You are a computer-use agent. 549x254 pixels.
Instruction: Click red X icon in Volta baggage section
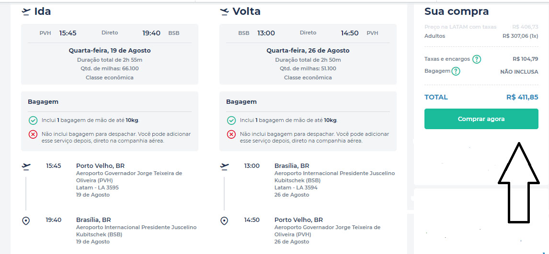coord(231,134)
